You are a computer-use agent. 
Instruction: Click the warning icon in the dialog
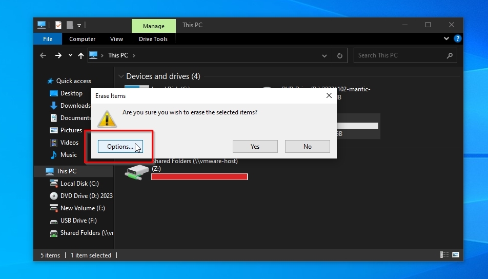pos(107,119)
